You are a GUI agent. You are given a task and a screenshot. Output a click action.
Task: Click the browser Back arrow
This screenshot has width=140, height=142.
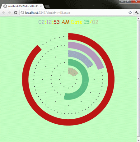click(x=4, y=13)
